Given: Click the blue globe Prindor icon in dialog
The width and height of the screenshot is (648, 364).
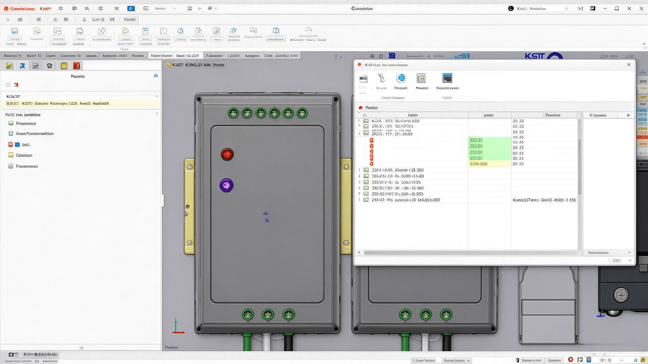Looking at the screenshot, I should (401, 78).
